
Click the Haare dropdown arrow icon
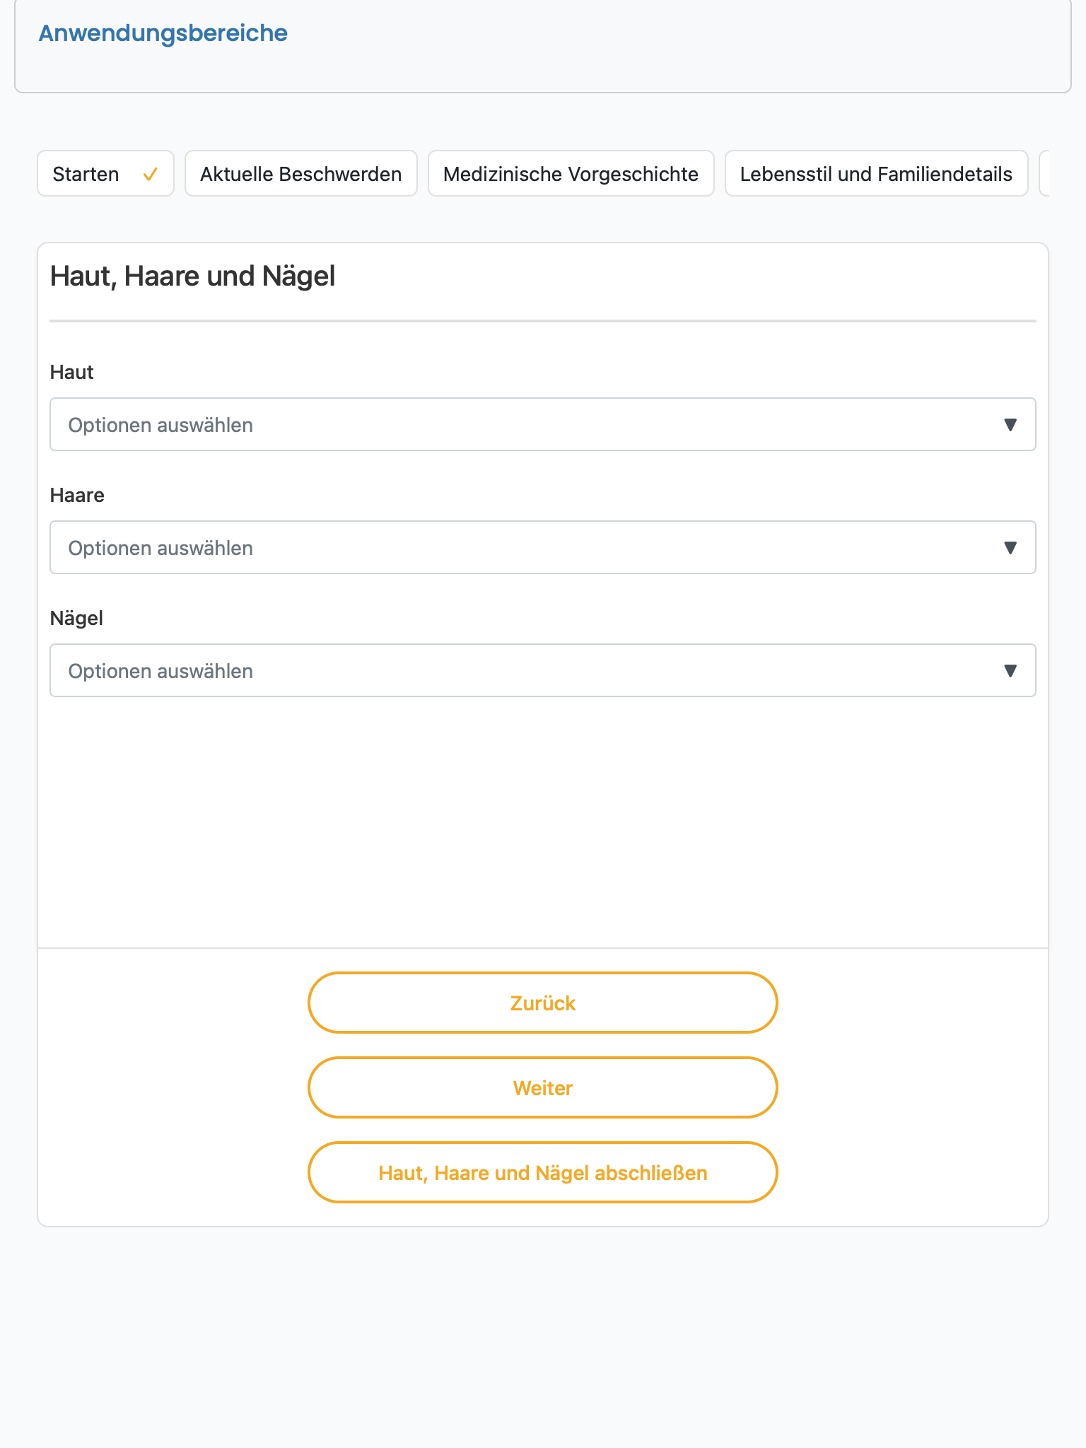(x=1010, y=548)
